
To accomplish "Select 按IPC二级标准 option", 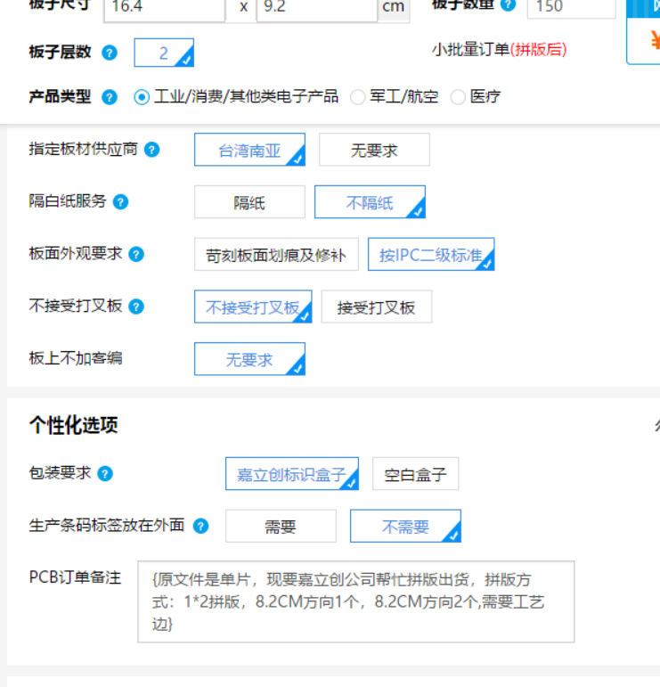I will [x=431, y=254].
